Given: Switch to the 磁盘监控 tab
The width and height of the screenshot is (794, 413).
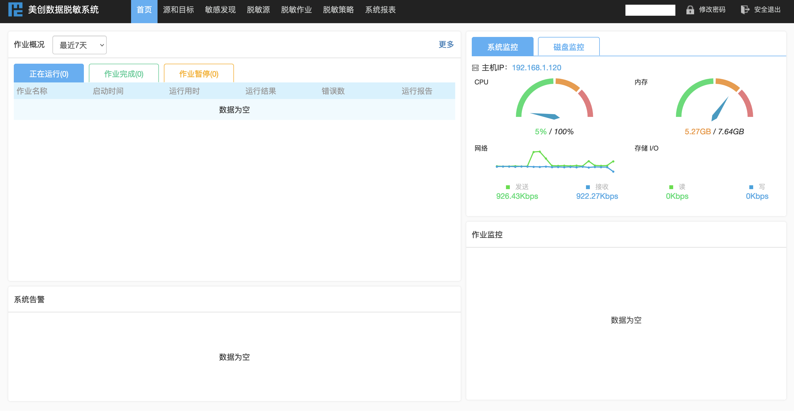Looking at the screenshot, I should click(x=568, y=47).
